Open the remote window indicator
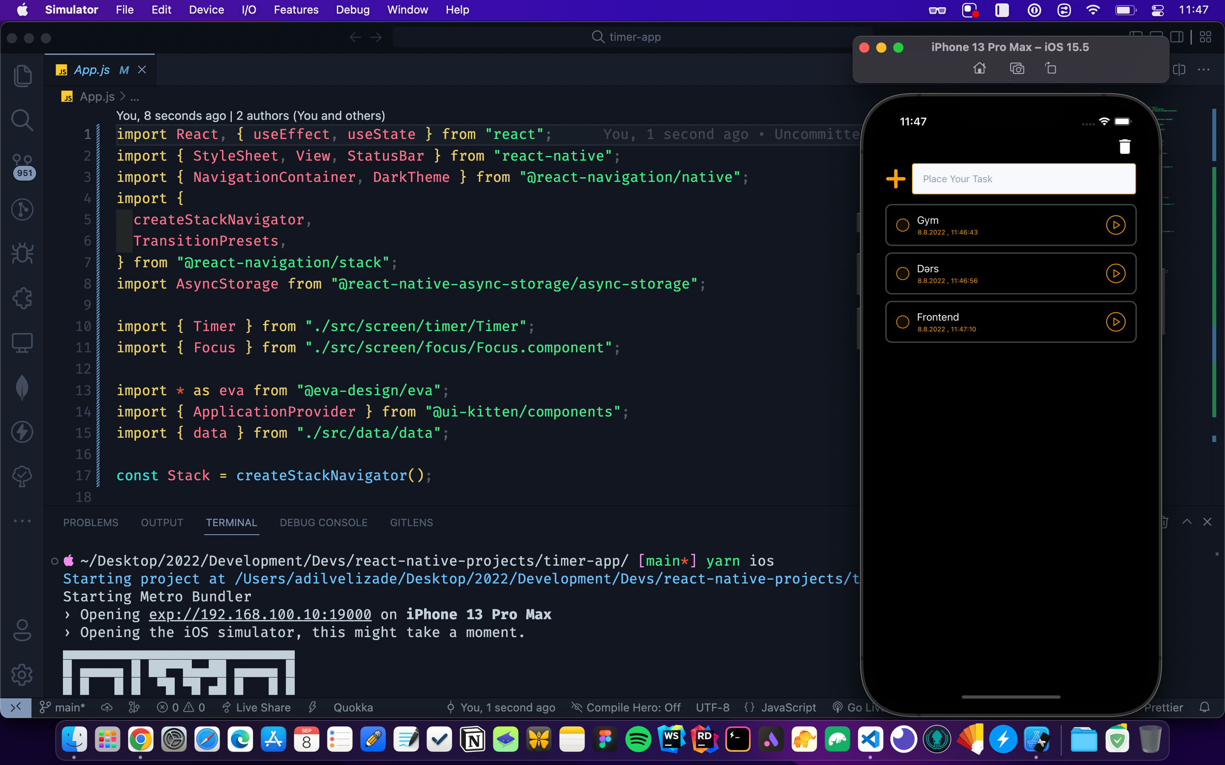Screen dimensions: 1225x765 click(16, 707)
